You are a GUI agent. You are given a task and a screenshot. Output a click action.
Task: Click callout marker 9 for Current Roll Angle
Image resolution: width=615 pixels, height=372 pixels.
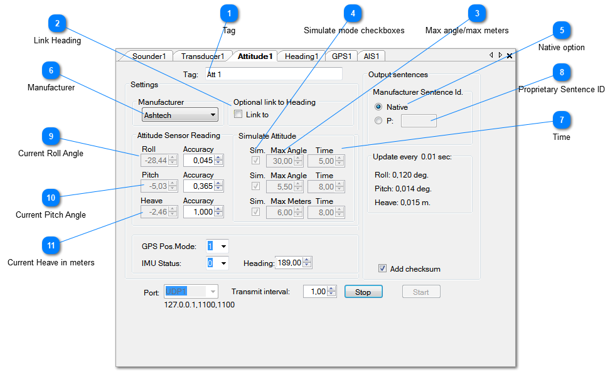[51, 136]
